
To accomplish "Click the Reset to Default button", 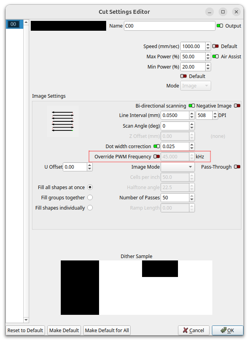I will 26,330.
